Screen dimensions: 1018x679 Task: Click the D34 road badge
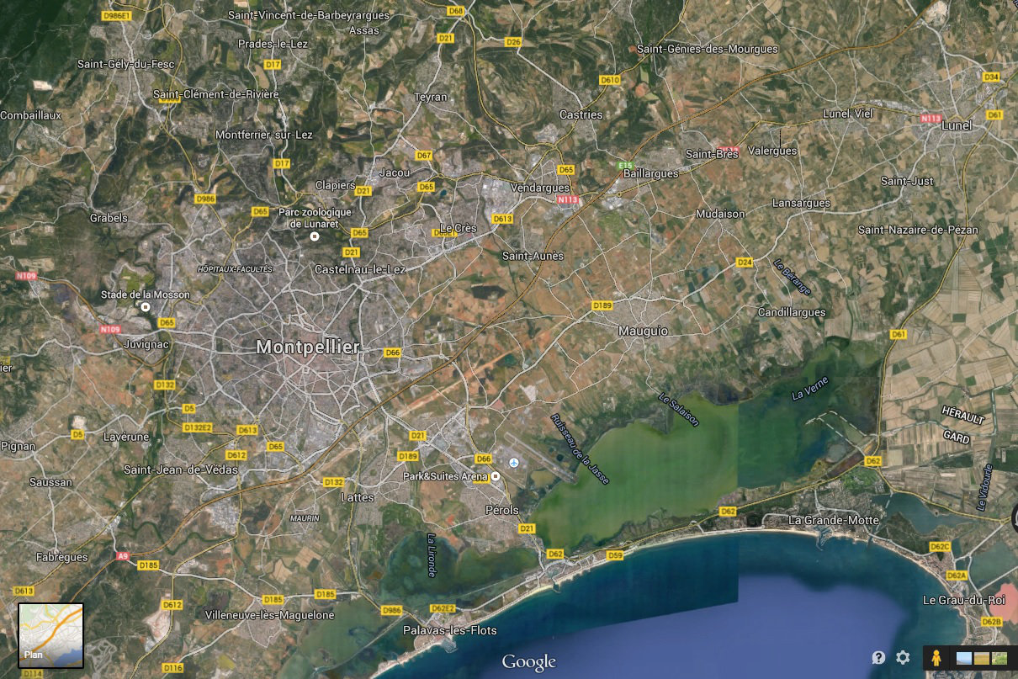point(992,77)
